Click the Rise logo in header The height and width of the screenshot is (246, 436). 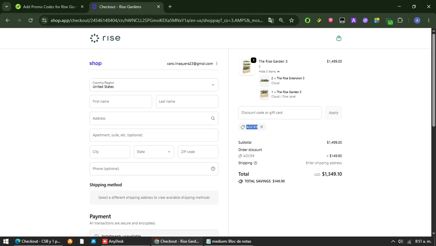(x=105, y=38)
